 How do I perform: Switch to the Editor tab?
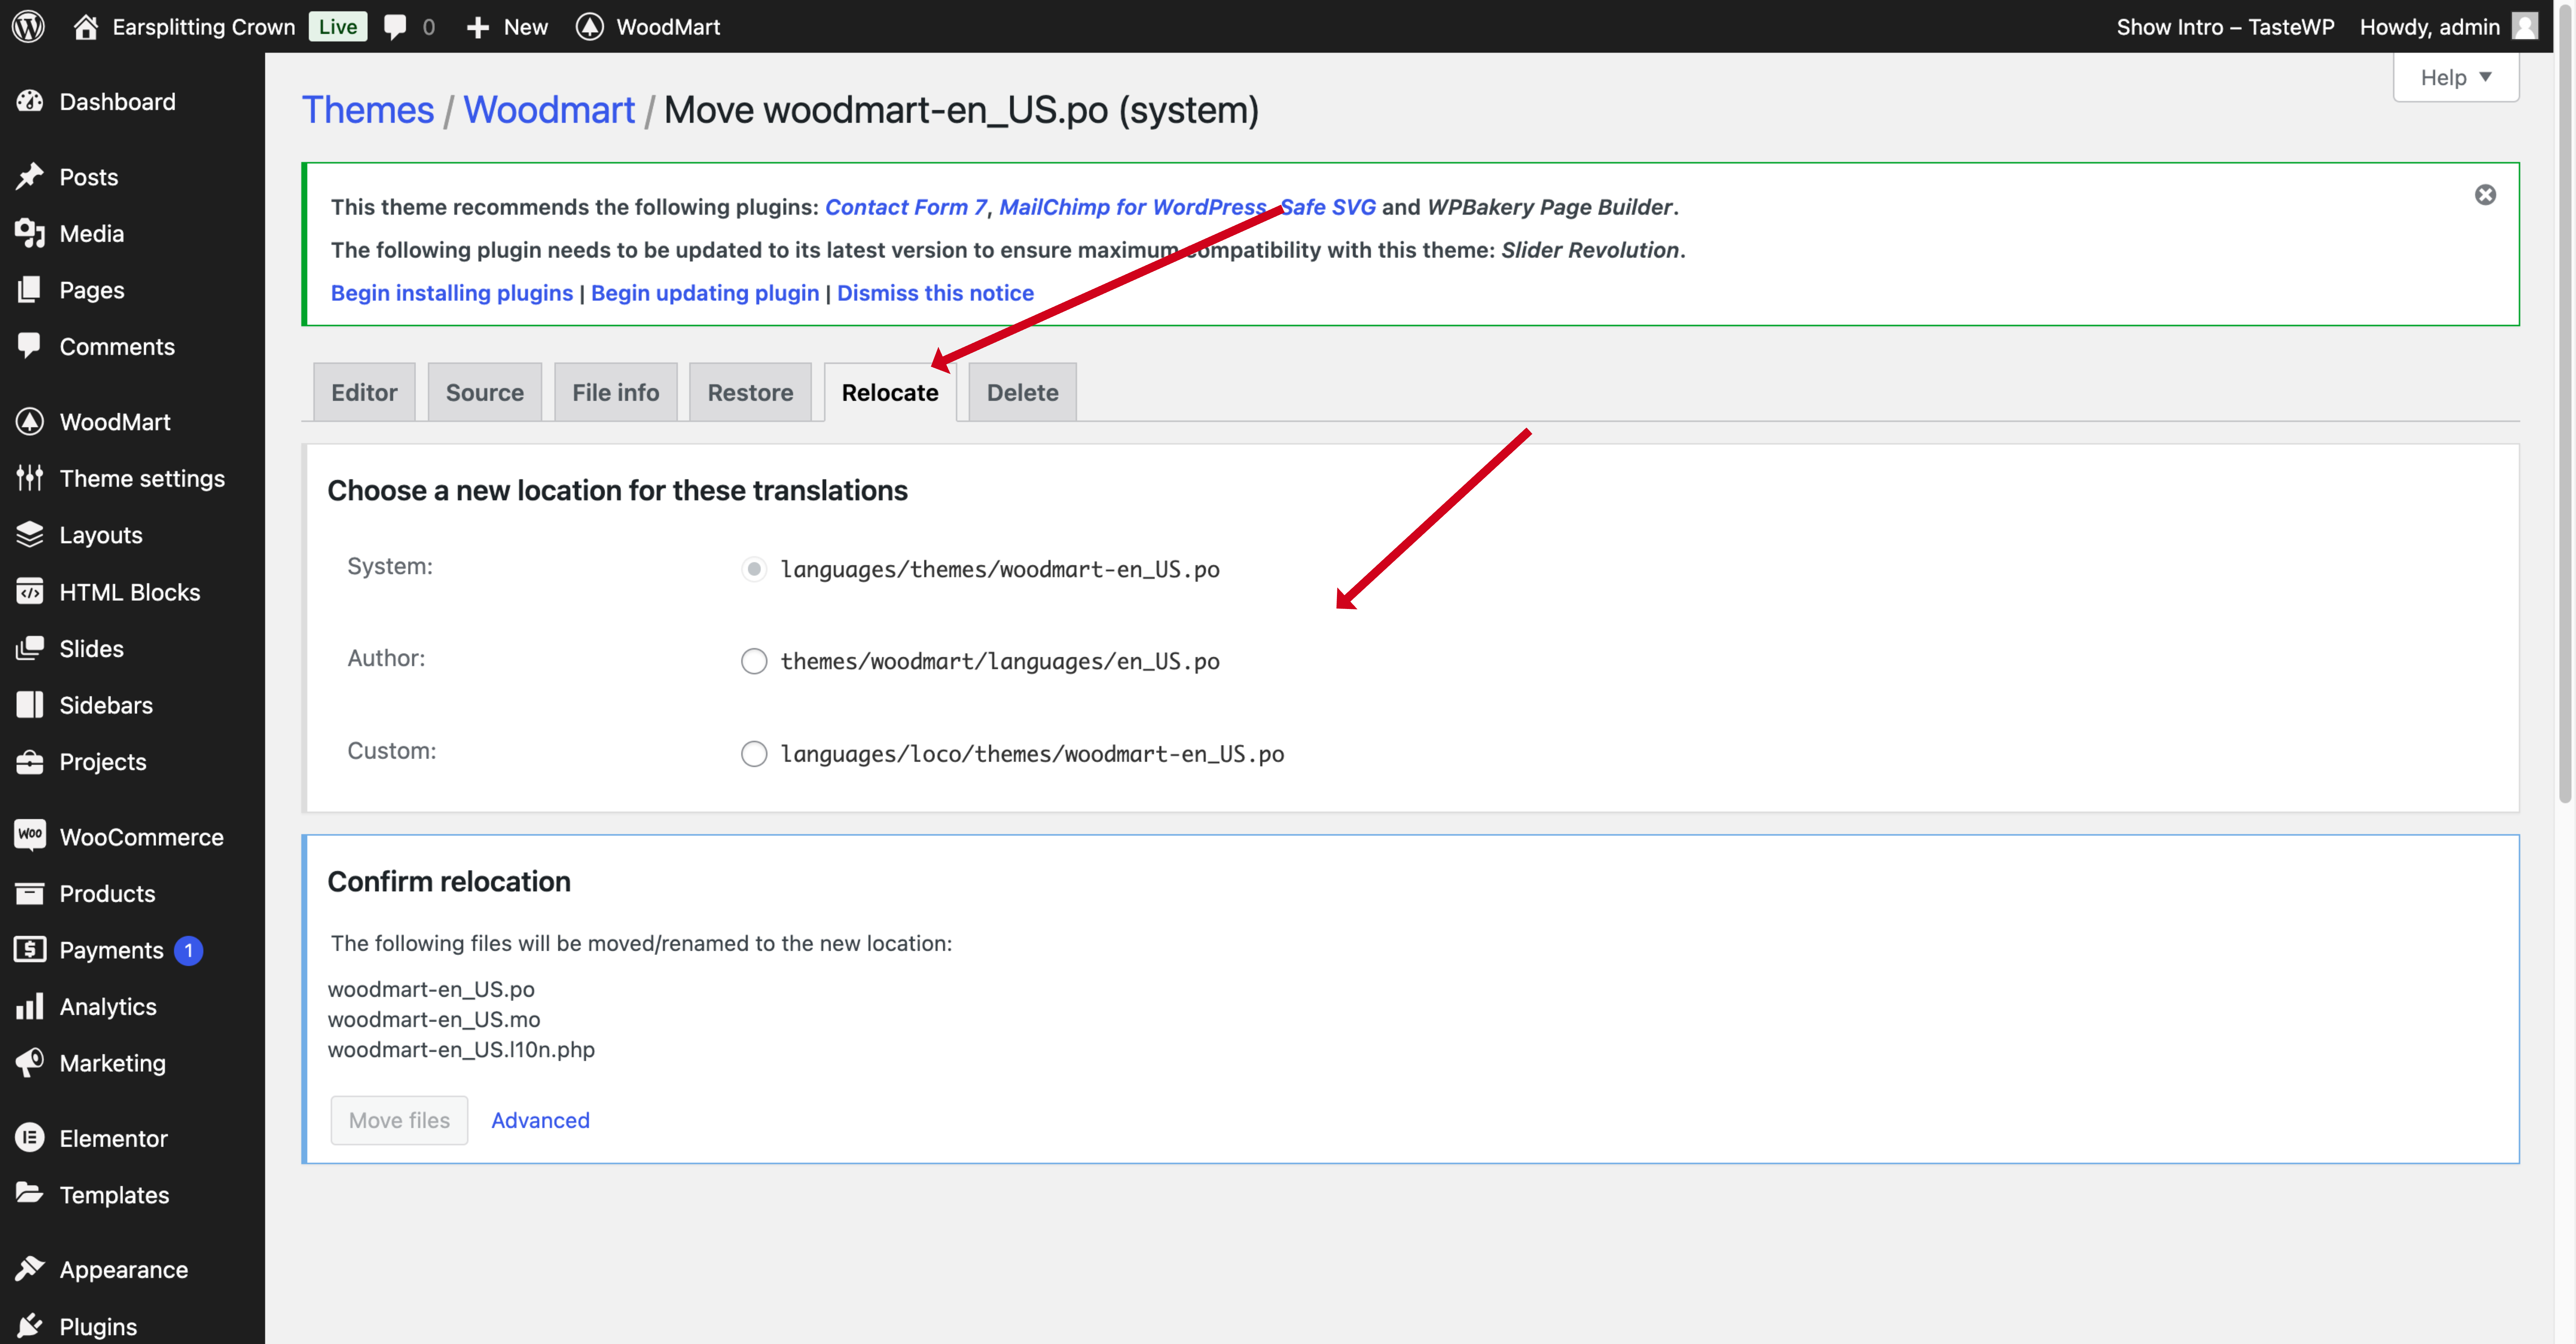[x=364, y=392]
